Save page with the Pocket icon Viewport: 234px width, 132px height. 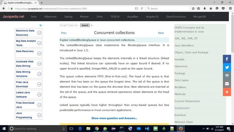(x=223, y=8)
